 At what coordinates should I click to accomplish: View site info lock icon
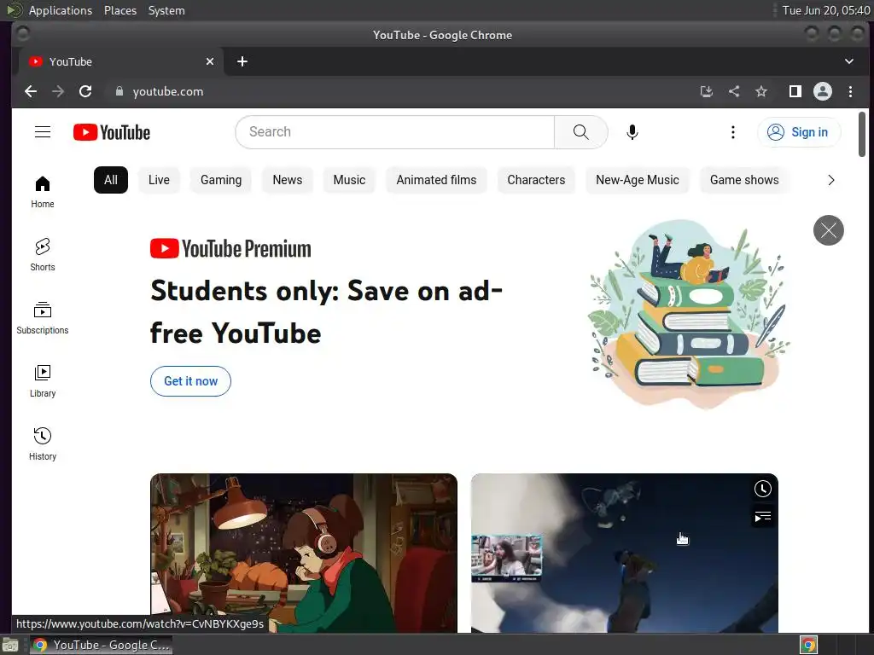point(119,91)
